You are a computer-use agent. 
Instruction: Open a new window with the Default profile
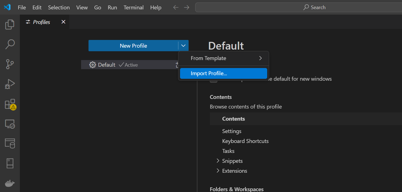tap(177, 64)
